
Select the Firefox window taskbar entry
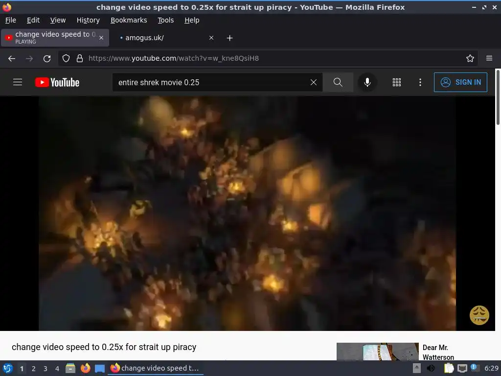point(156,368)
